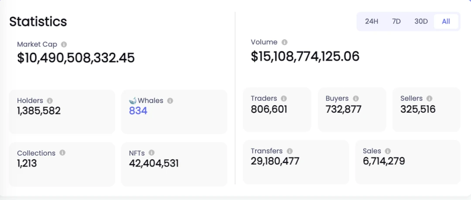471x200 pixels.
Task: Click the Market Cap dollar value
Action: coord(76,57)
